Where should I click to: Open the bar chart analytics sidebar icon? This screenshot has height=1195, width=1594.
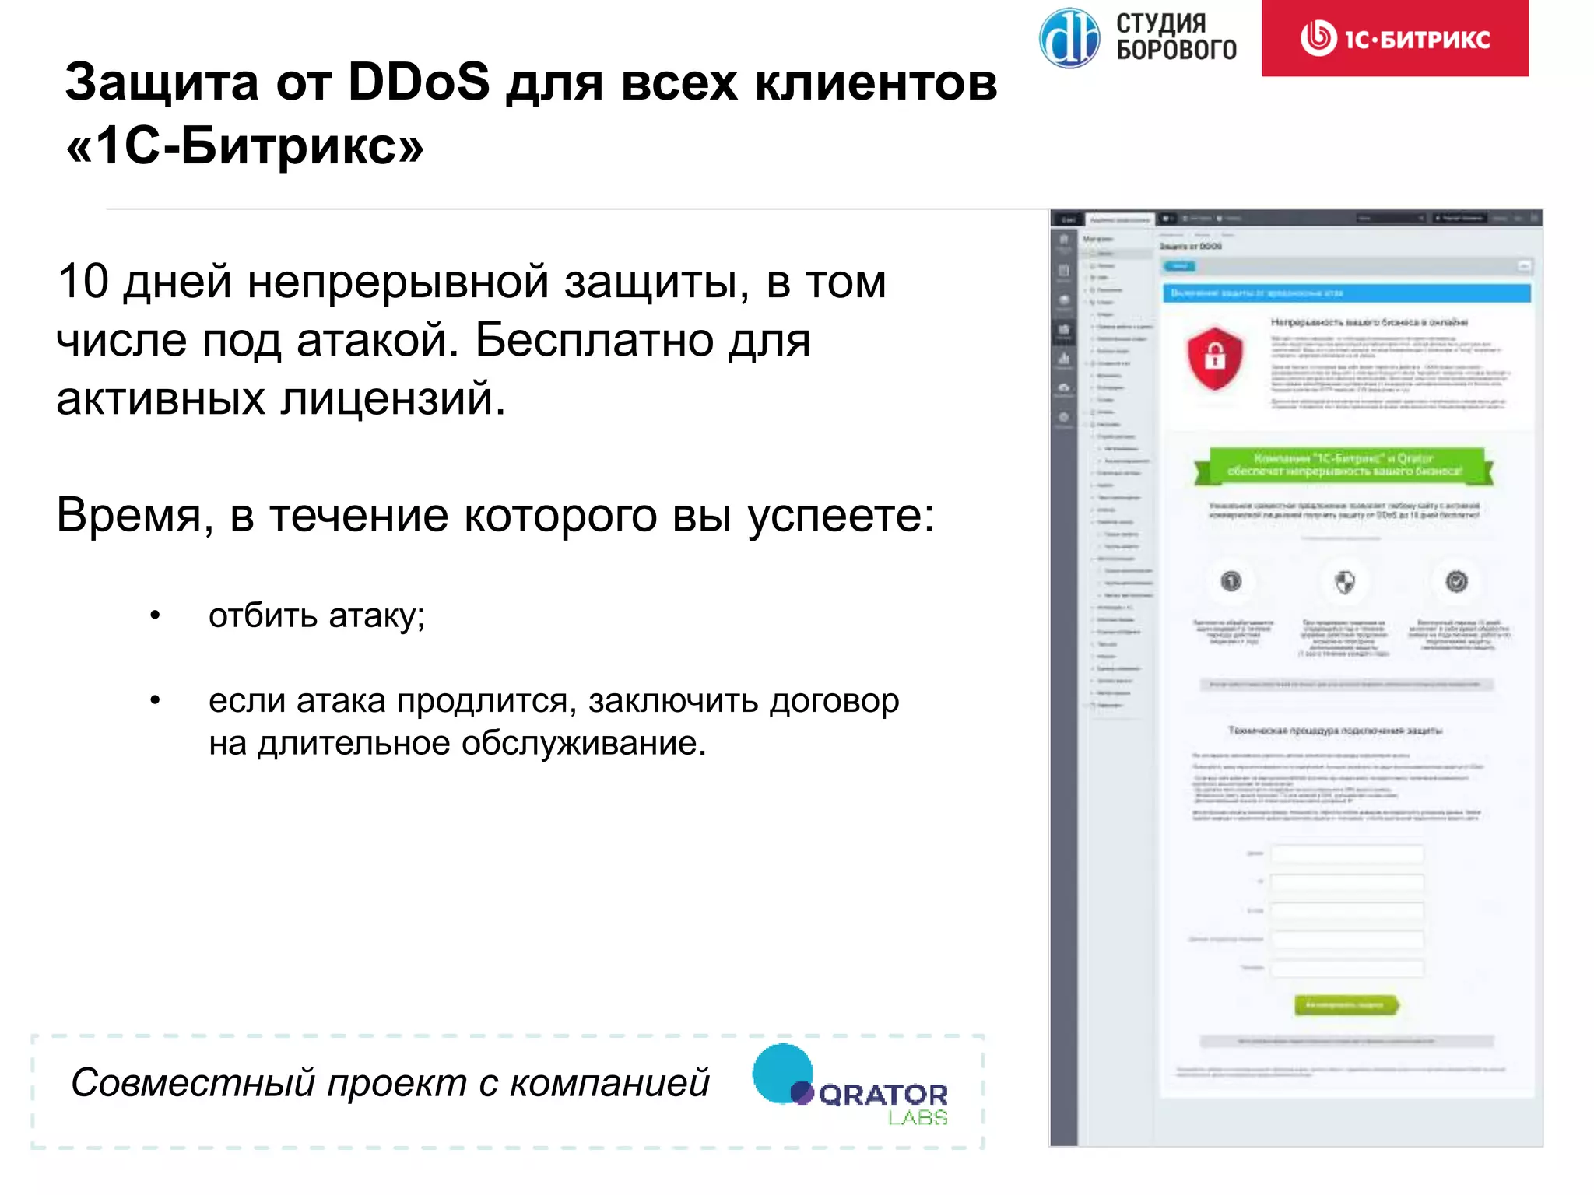(1064, 359)
